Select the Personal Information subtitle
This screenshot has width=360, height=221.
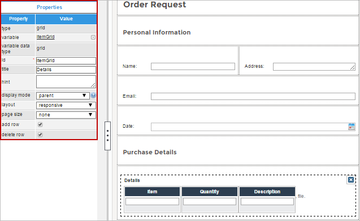[x=157, y=32]
